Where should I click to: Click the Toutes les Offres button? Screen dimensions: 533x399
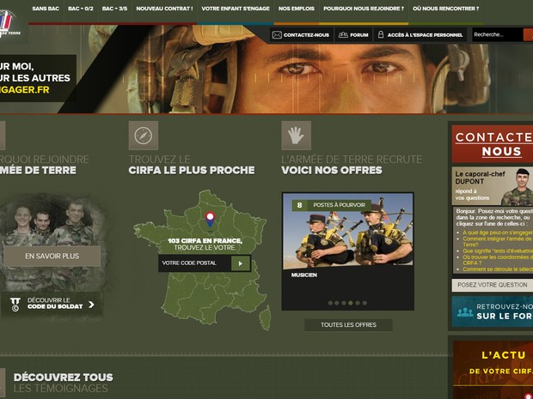[348, 324]
